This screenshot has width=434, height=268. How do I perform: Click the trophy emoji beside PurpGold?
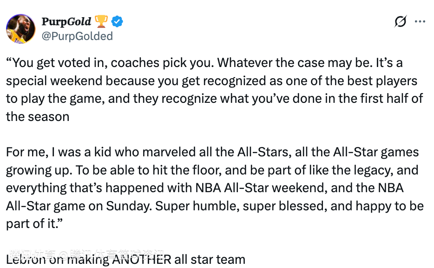click(101, 21)
